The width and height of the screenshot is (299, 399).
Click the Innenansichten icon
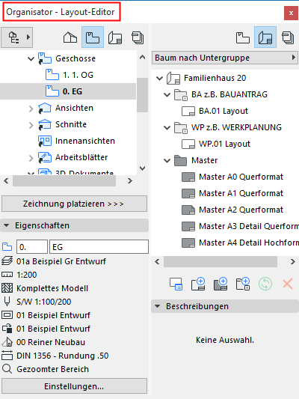(x=45, y=141)
